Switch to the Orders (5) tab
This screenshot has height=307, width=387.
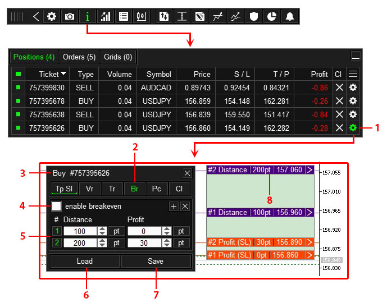pos(80,57)
